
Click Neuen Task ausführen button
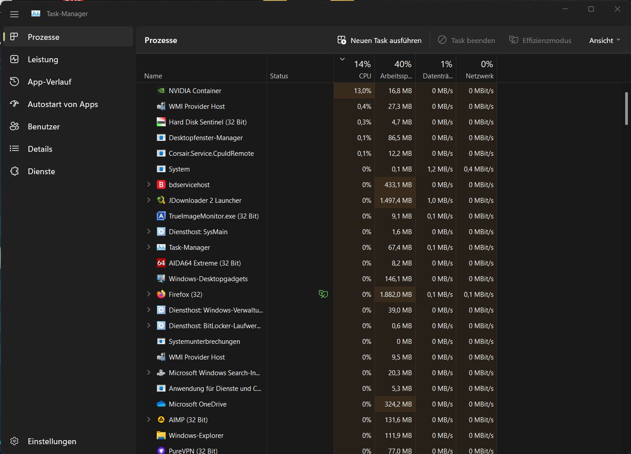click(x=379, y=40)
